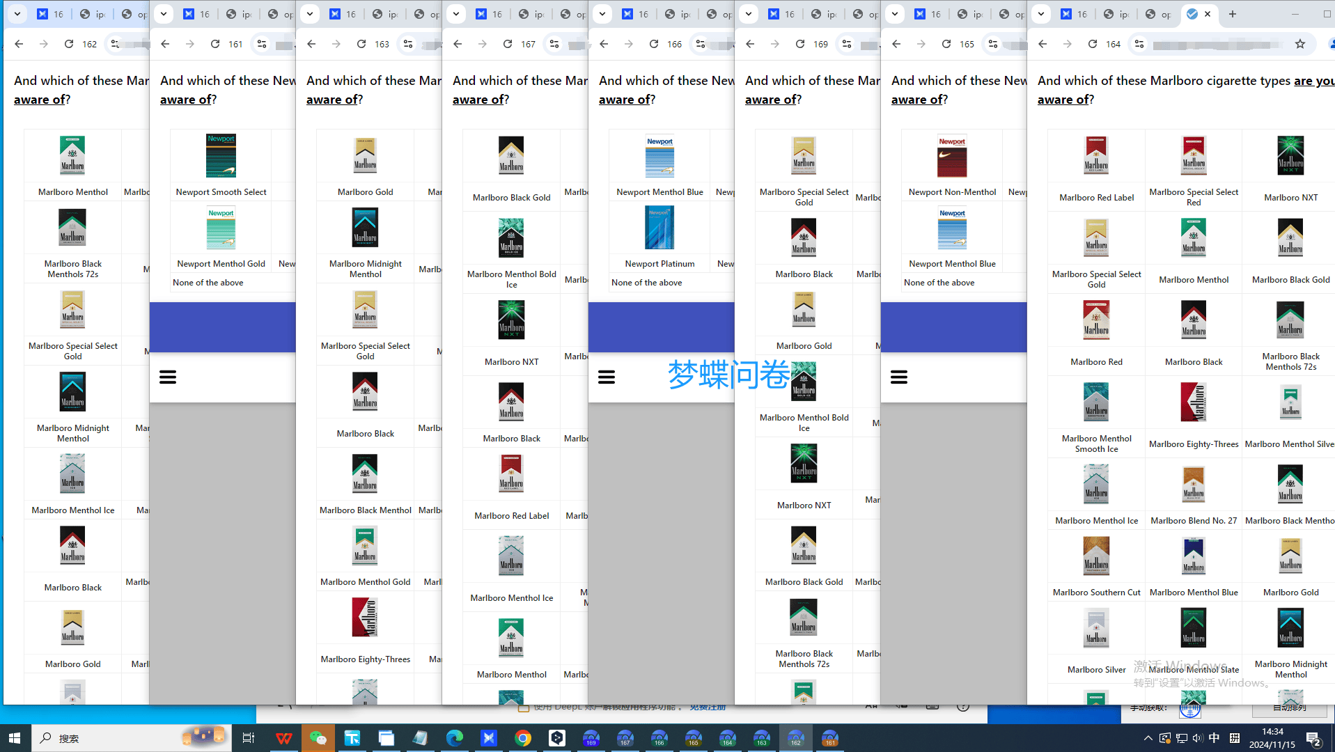Reload the page in the 169 window
1335x752 pixels.
tap(800, 44)
